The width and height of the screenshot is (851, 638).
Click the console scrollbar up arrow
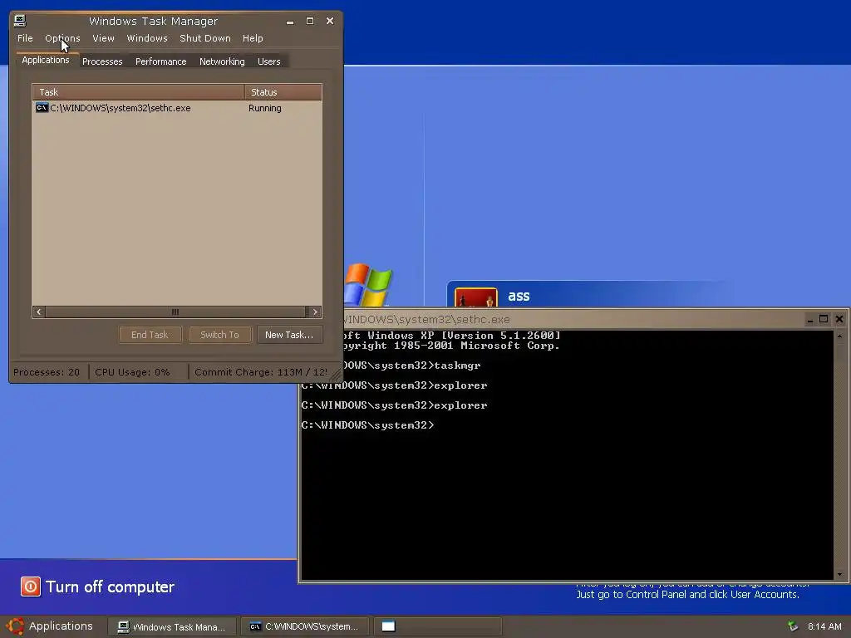coord(839,336)
